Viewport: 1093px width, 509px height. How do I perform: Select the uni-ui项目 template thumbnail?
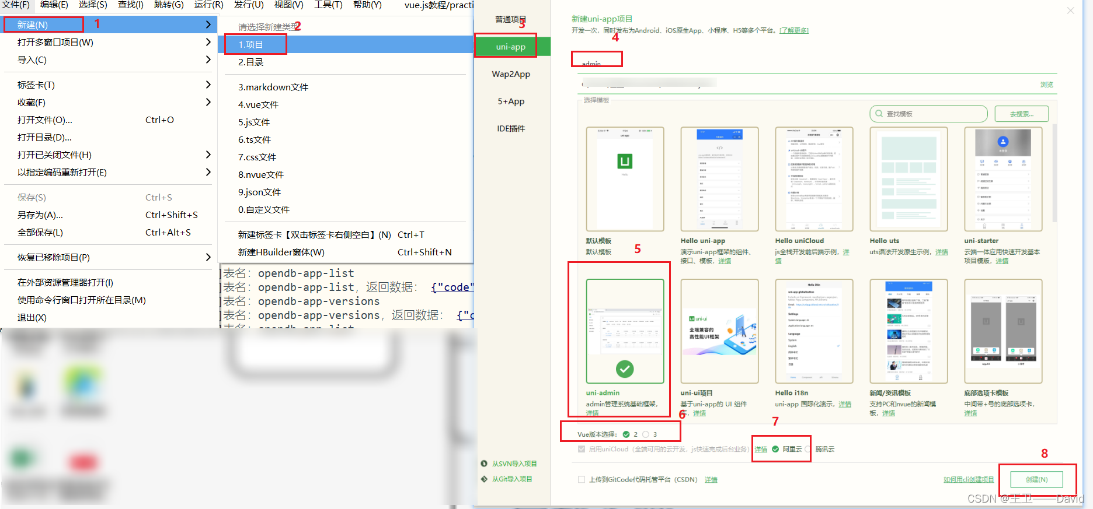tap(719, 331)
